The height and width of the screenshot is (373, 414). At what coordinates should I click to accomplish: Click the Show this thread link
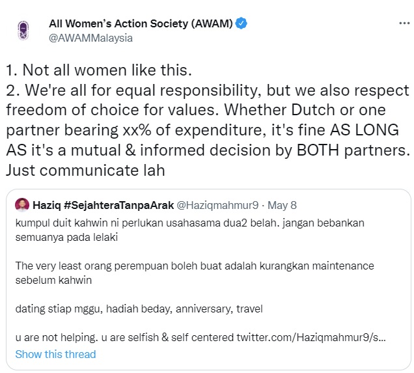tap(55, 354)
